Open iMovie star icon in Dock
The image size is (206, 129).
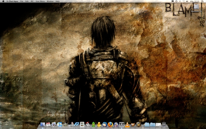65,124
